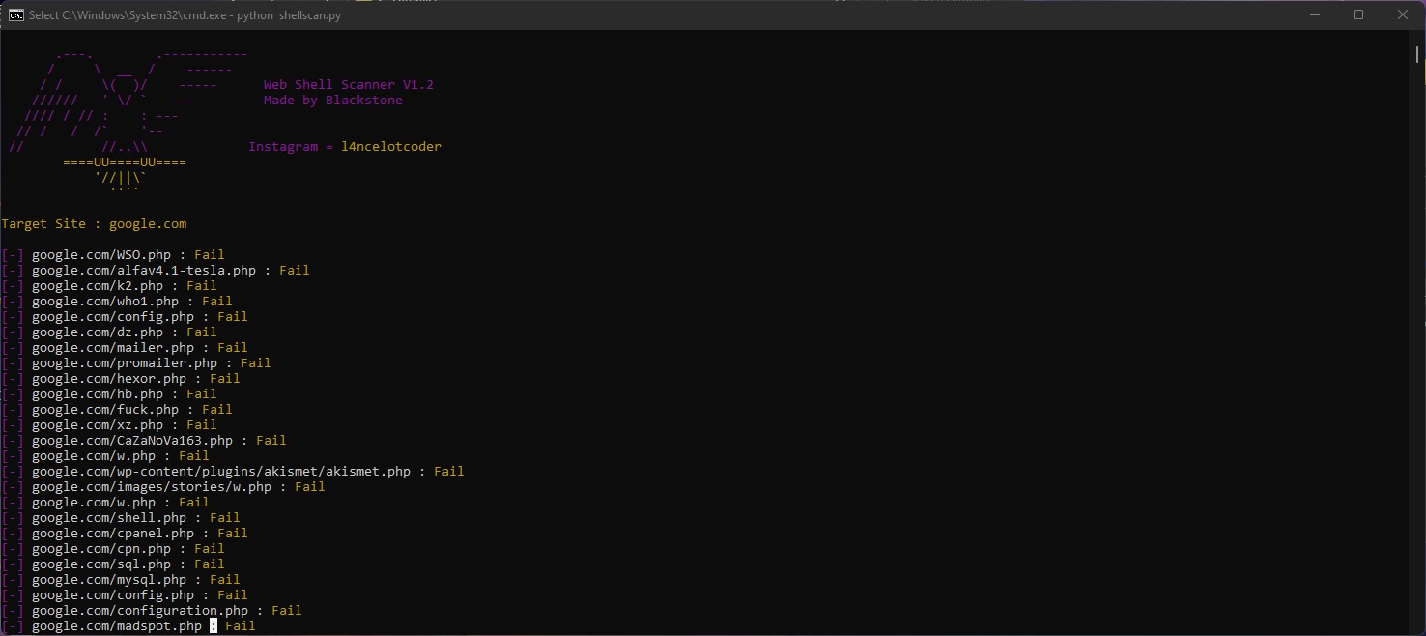Click the blinking cursor beside madspot.php
The width and height of the screenshot is (1426, 636).
click(x=212, y=625)
